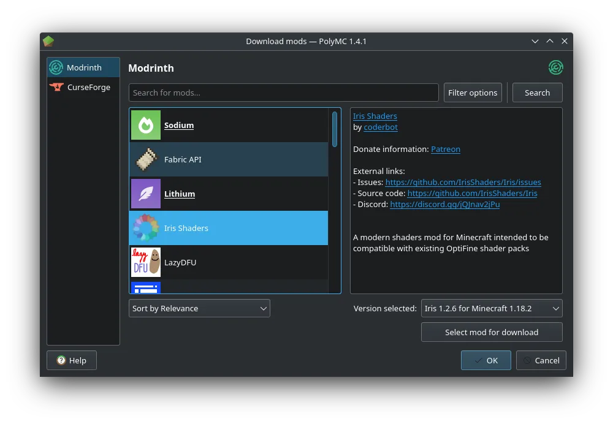Click the Fabric API mod icon
Screen dimensions: 613x424
coord(146,159)
